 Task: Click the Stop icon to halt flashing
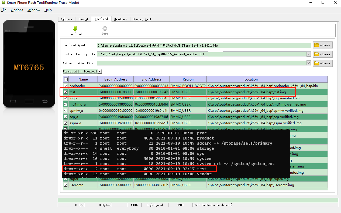pos(105,28)
